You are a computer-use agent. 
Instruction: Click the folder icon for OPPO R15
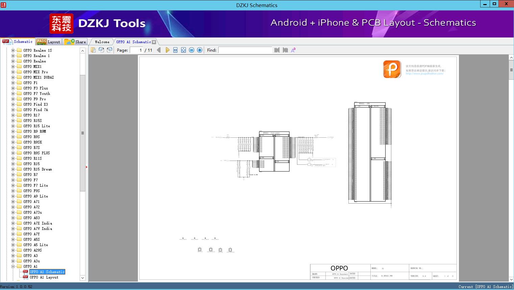(19, 164)
